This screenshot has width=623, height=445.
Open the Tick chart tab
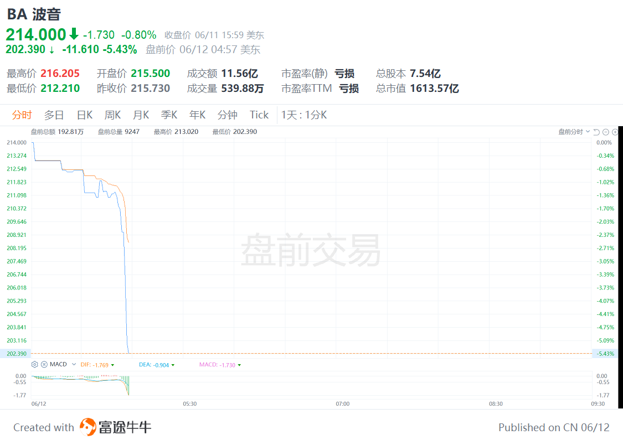pos(259,115)
